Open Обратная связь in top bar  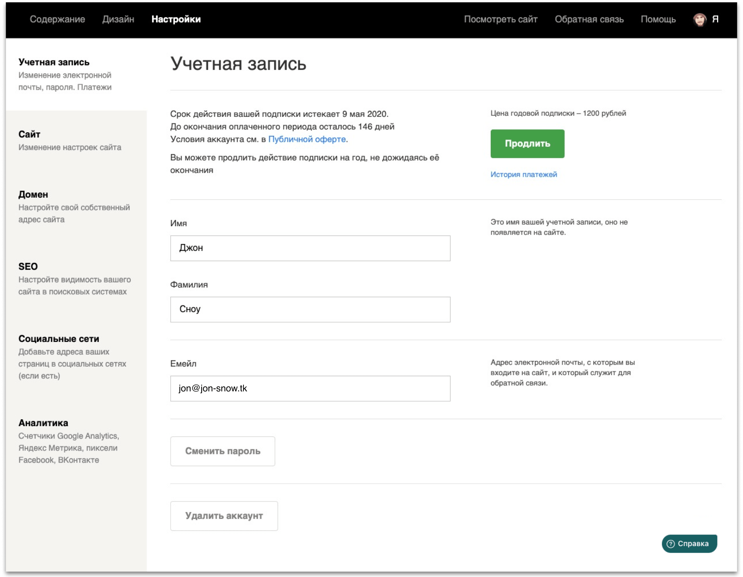click(x=589, y=19)
